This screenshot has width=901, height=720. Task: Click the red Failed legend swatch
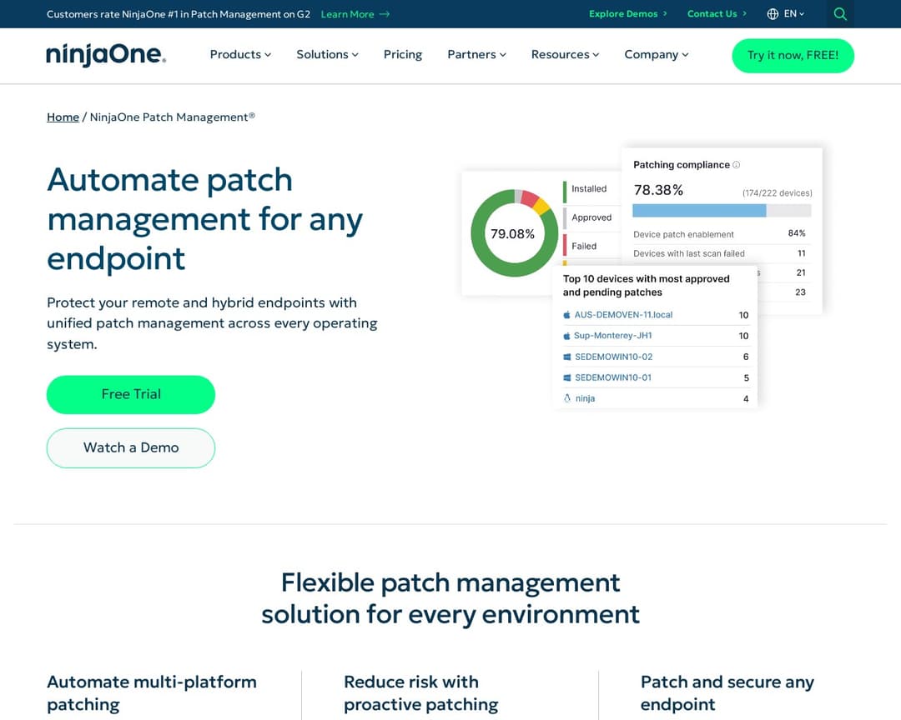point(565,246)
